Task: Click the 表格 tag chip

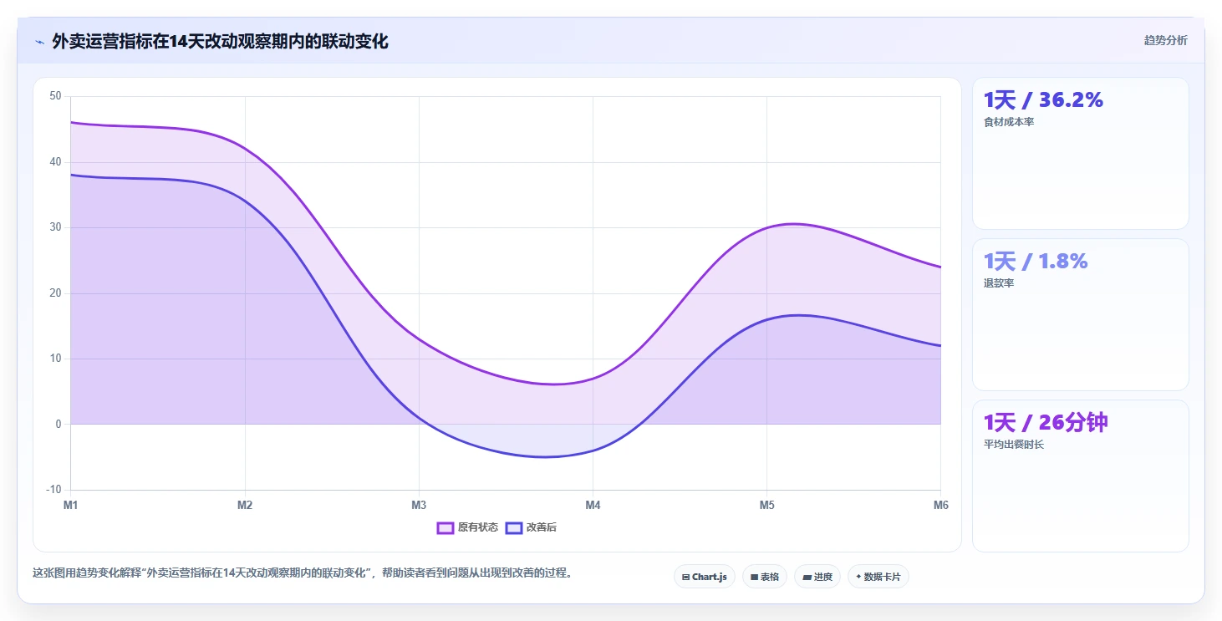Action: [x=765, y=577]
